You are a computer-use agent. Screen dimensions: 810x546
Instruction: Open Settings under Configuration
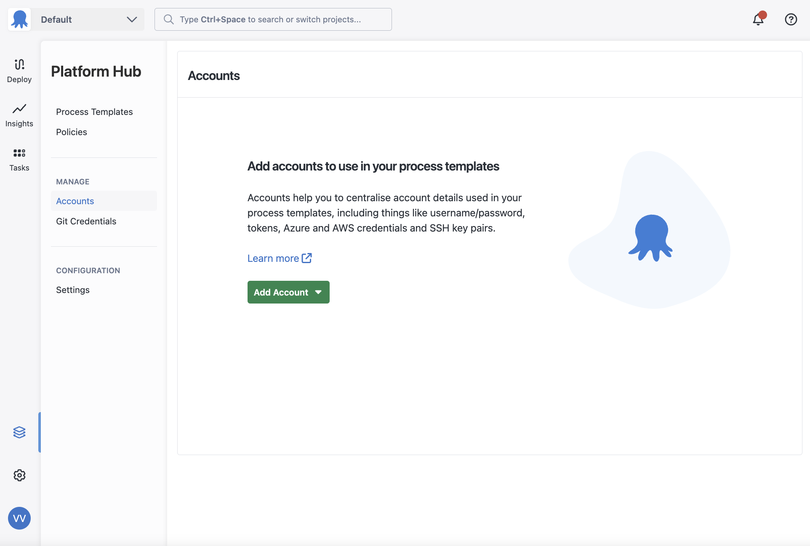[73, 290]
